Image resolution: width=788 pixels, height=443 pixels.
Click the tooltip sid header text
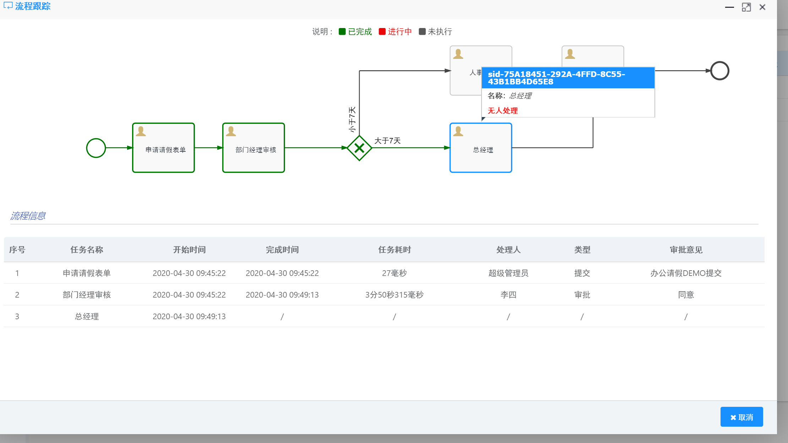[556, 78]
